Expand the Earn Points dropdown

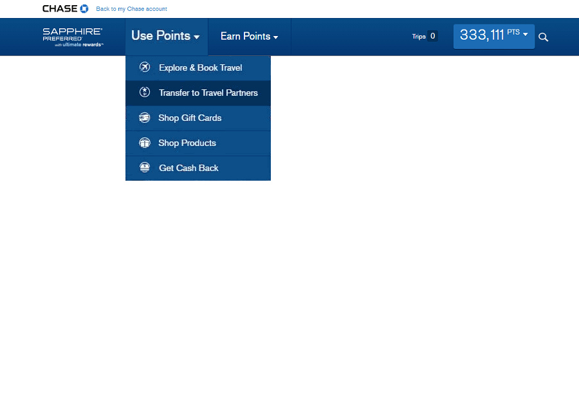pyautogui.click(x=249, y=37)
